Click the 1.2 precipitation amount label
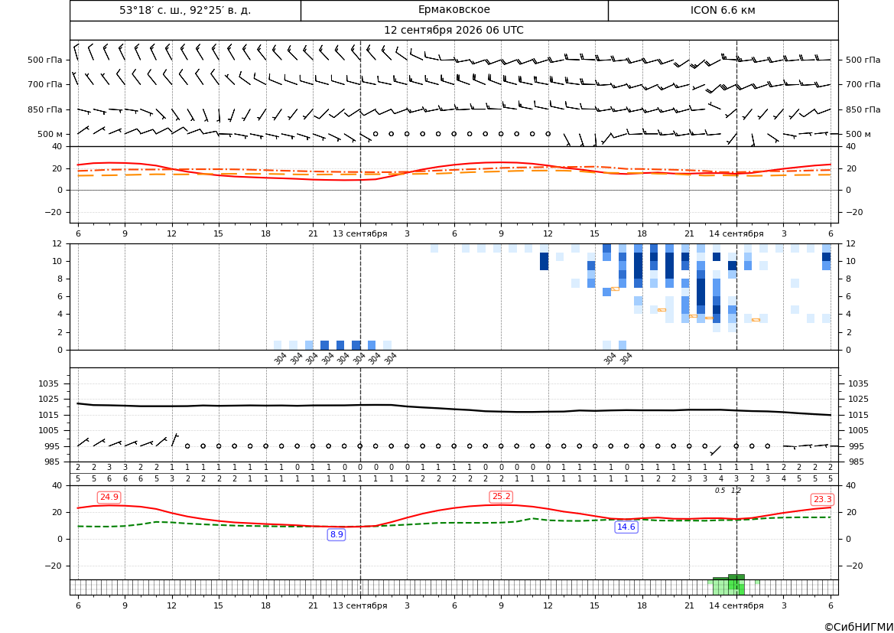 736,491
